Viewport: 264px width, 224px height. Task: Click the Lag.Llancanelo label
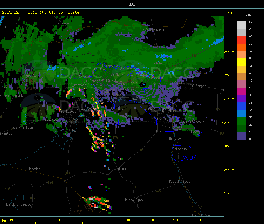(18, 205)
